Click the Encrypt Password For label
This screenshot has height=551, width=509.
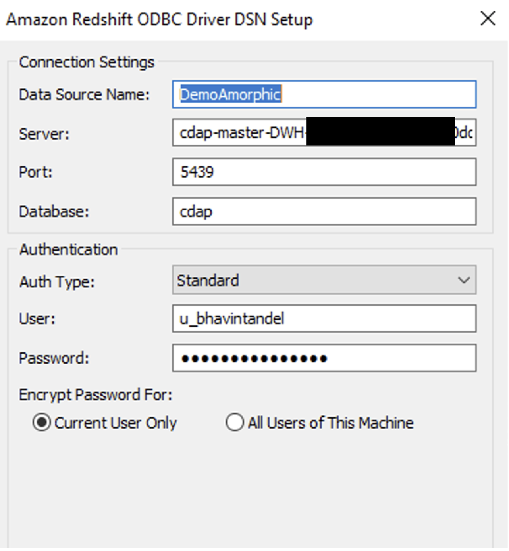96,395
